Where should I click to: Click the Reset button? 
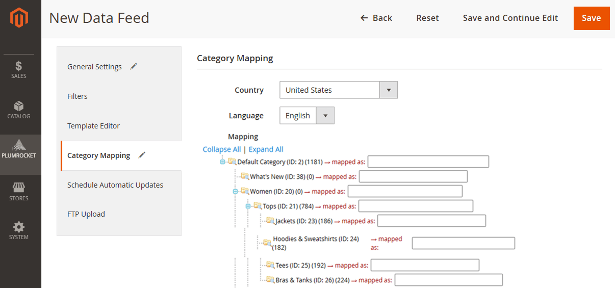point(427,18)
